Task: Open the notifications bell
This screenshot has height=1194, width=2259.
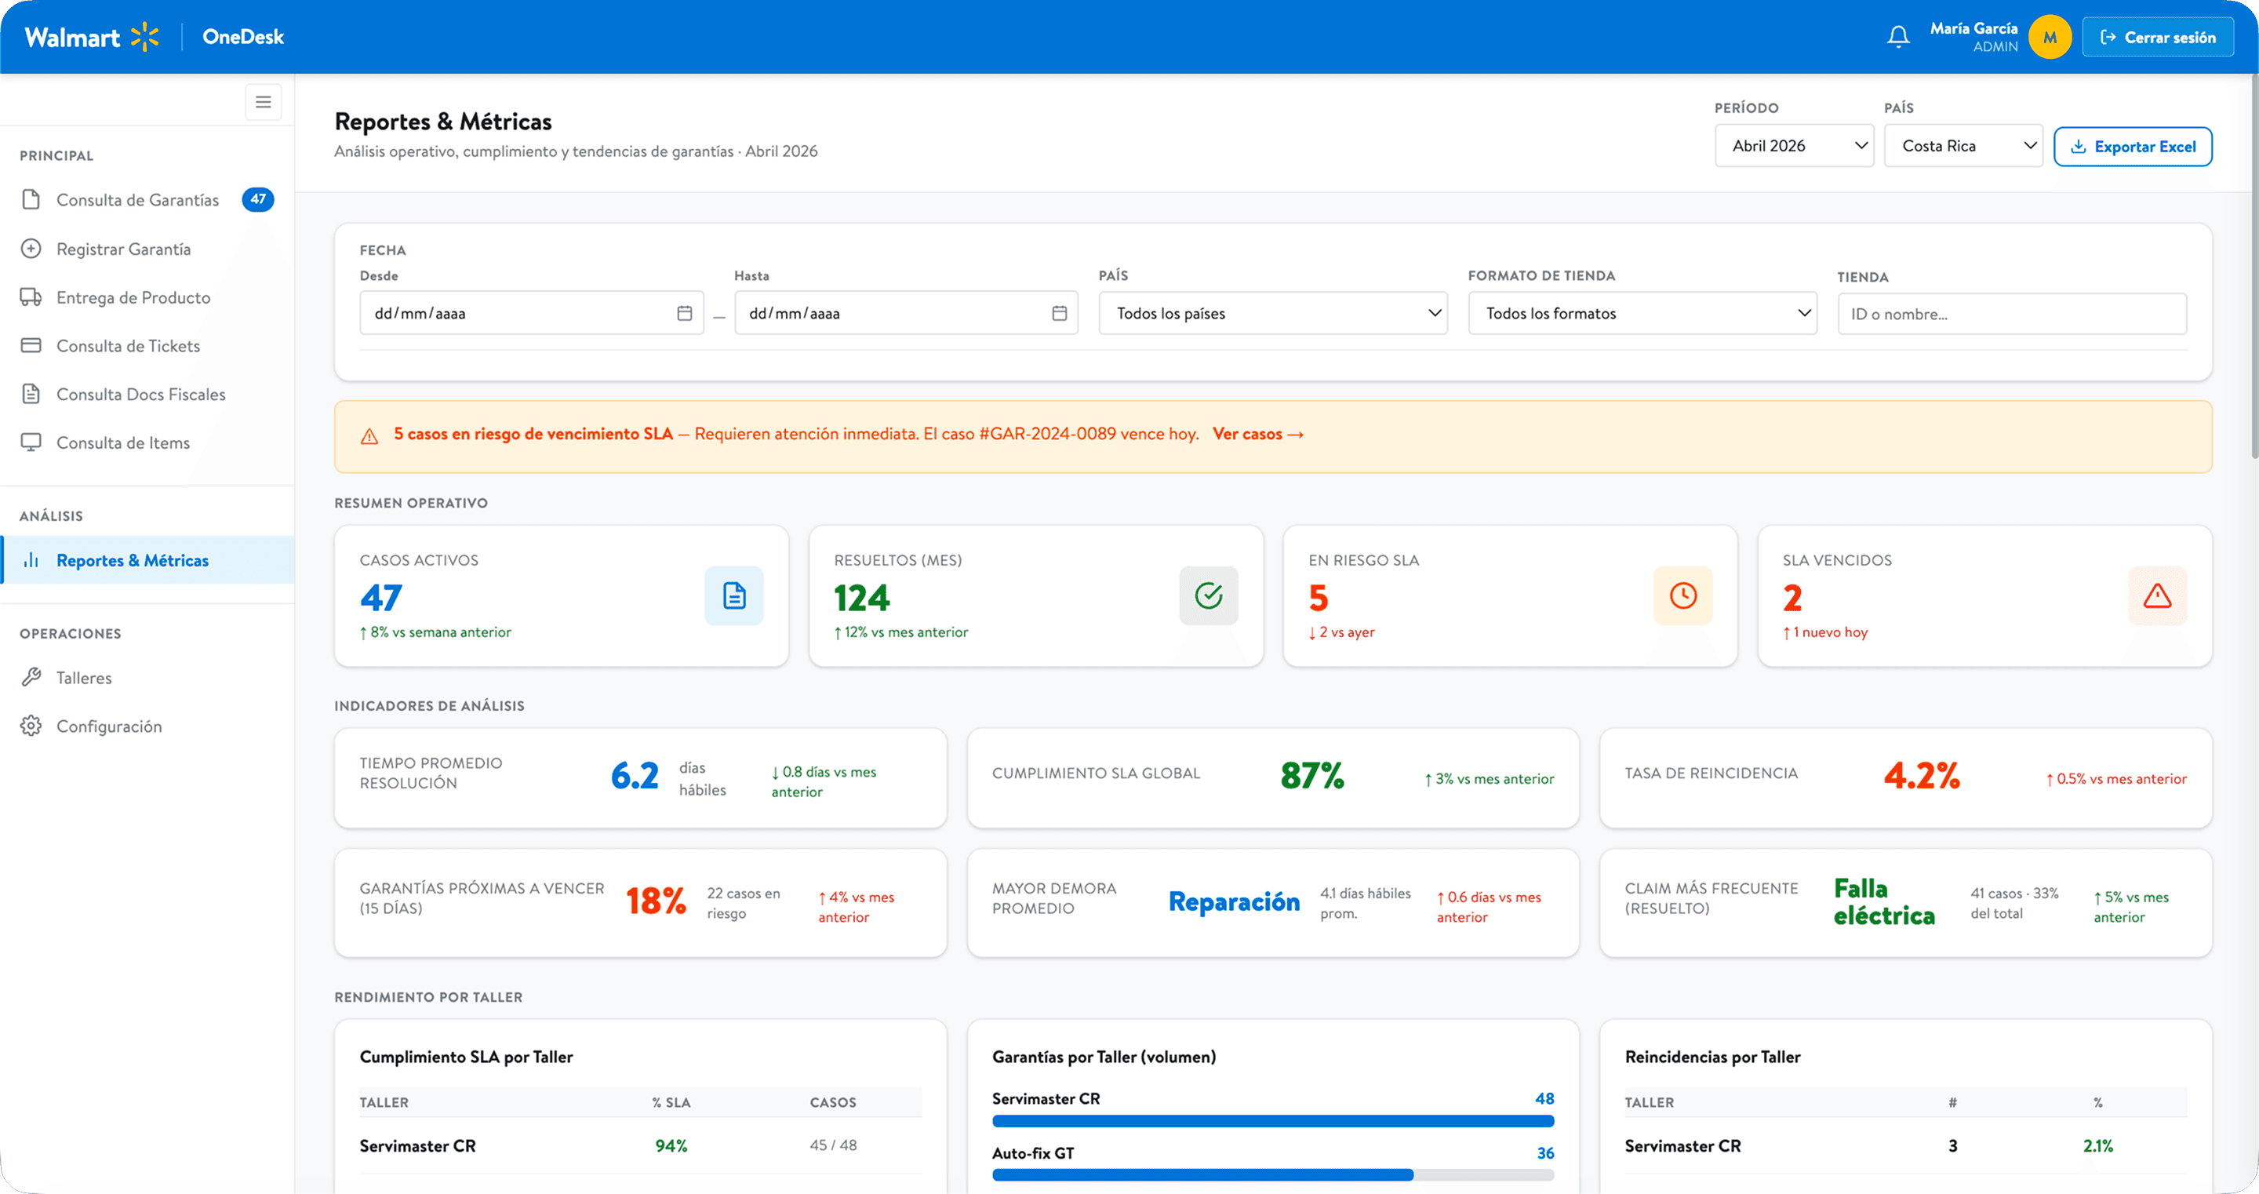Action: pos(1897,37)
